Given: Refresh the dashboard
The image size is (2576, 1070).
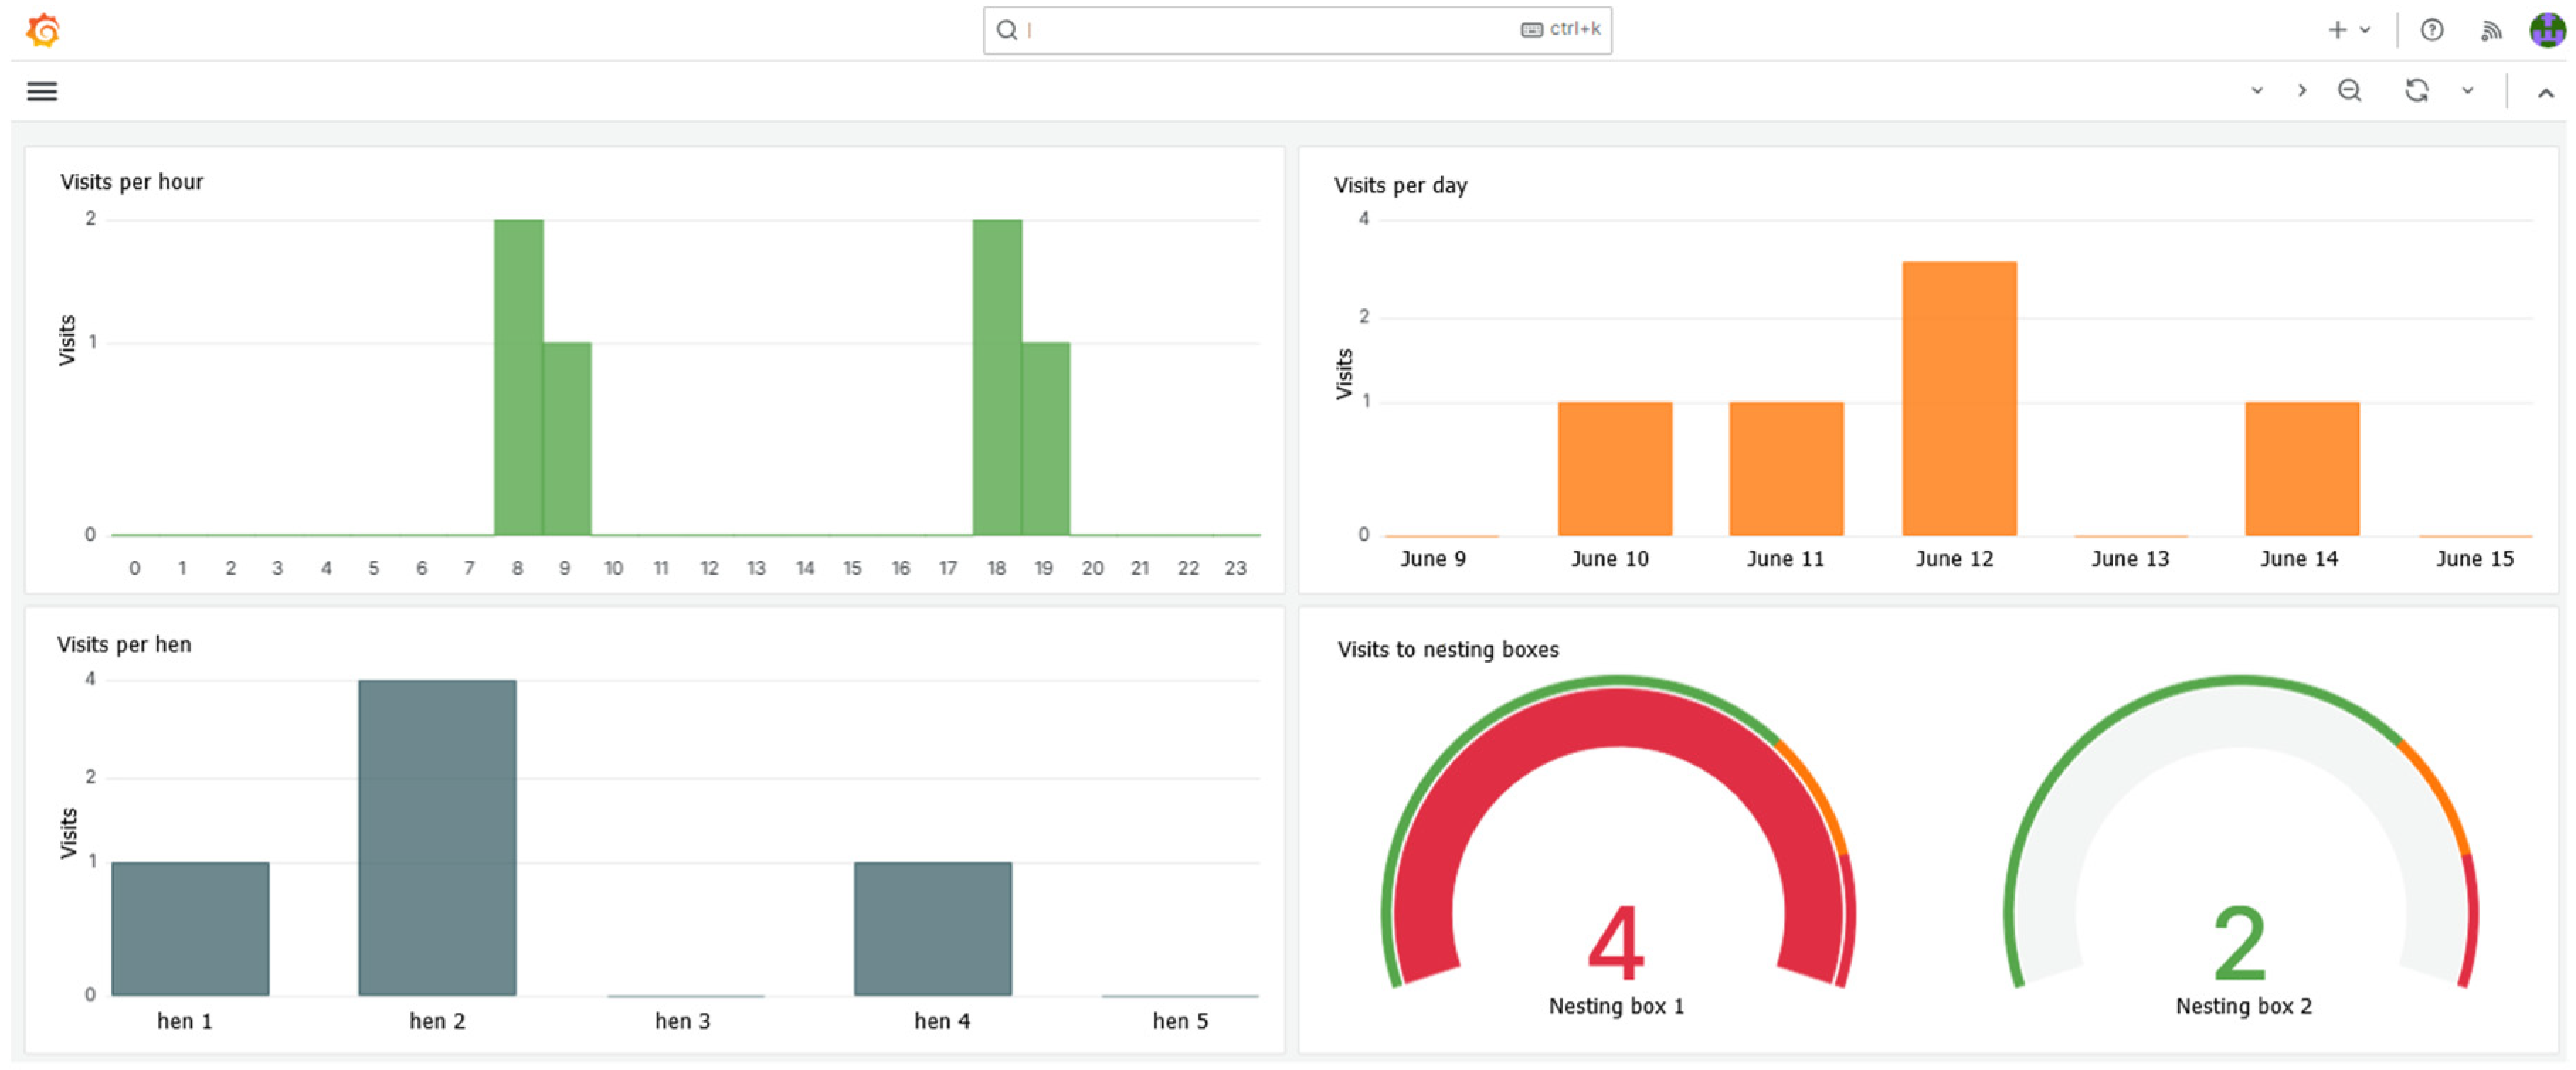Looking at the screenshot, I should 2416,91.
